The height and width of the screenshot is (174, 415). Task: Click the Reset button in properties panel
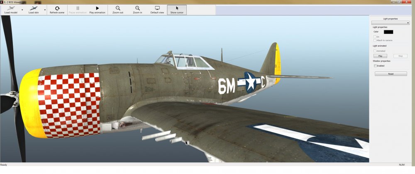click(x=391, y=74)
